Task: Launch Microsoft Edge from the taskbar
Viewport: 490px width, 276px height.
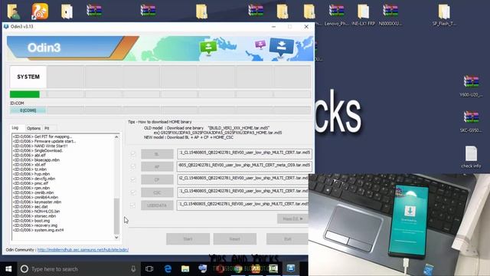Action: [x=168, y=269]
